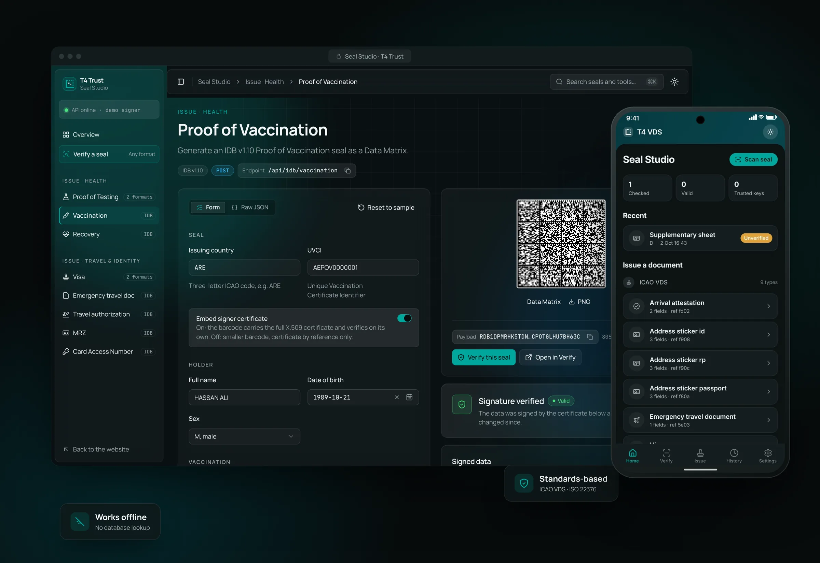Open Emergency travel doc in sidebar
The width and height of the screenshot is (820, 563).
(x=109, y=296)
